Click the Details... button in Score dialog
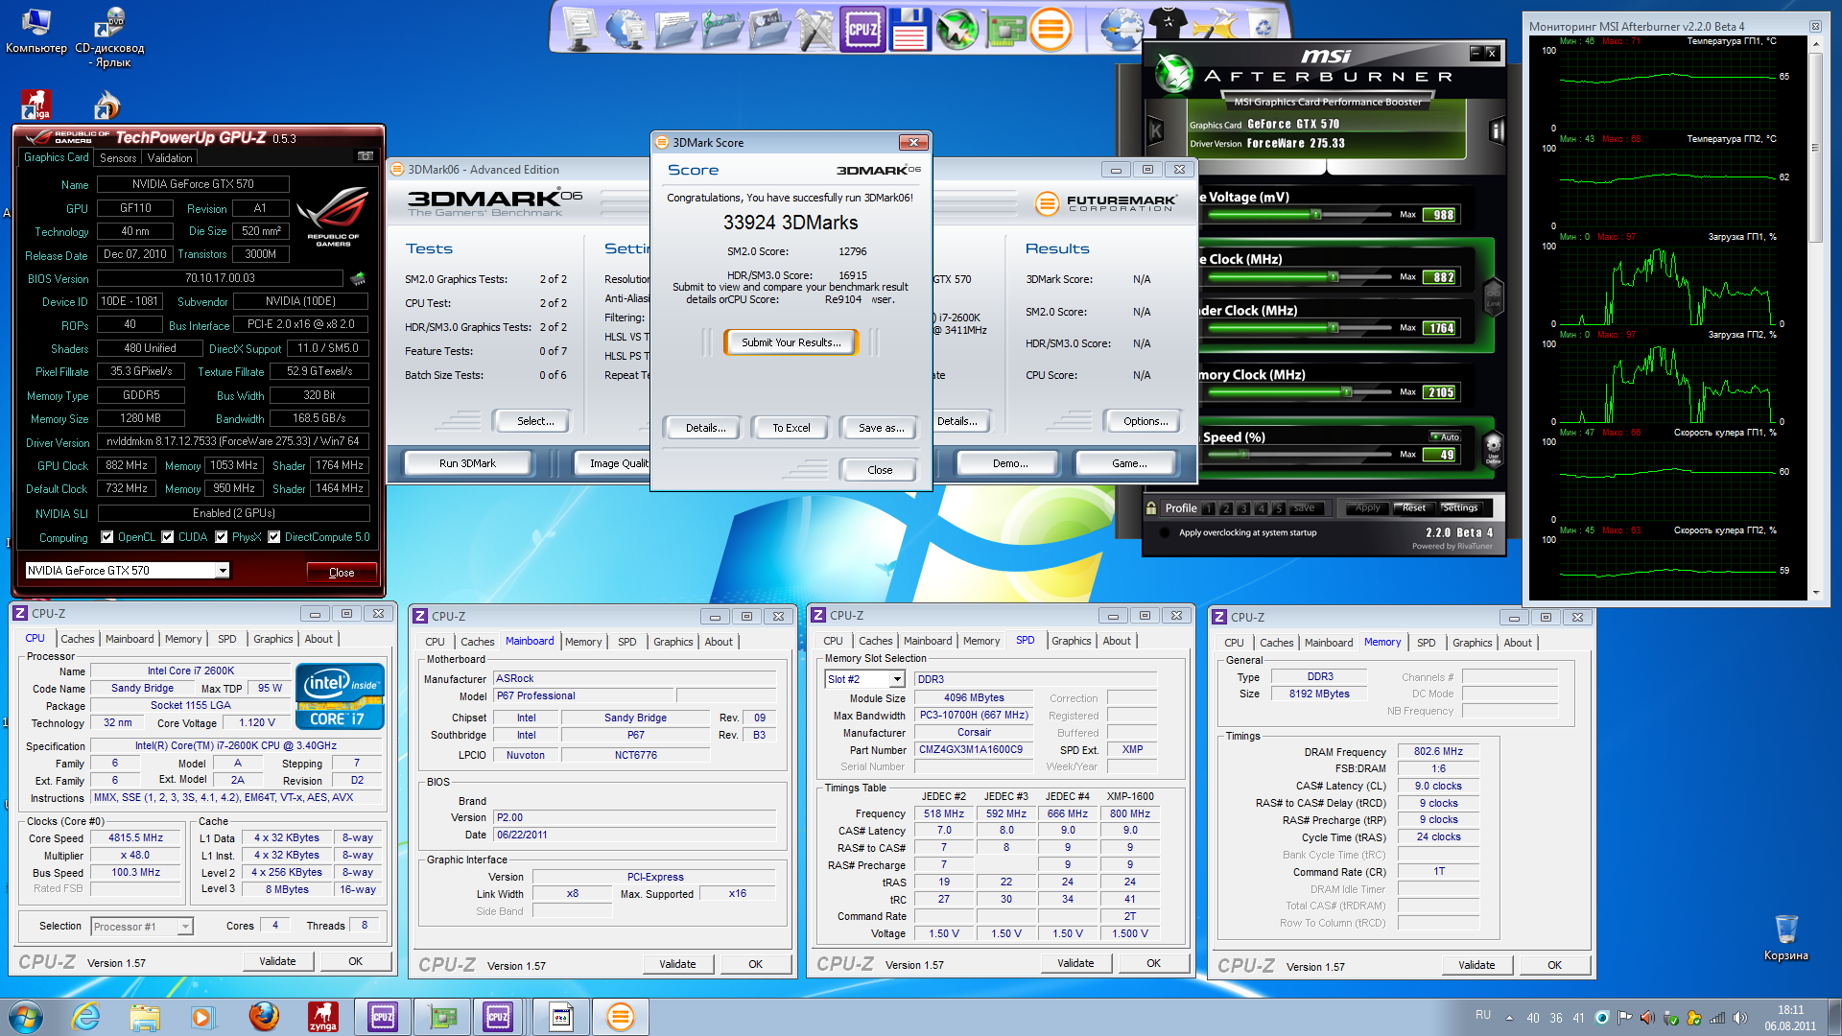The width and height of the screenshot is (1842, 1036). point(705,428)
